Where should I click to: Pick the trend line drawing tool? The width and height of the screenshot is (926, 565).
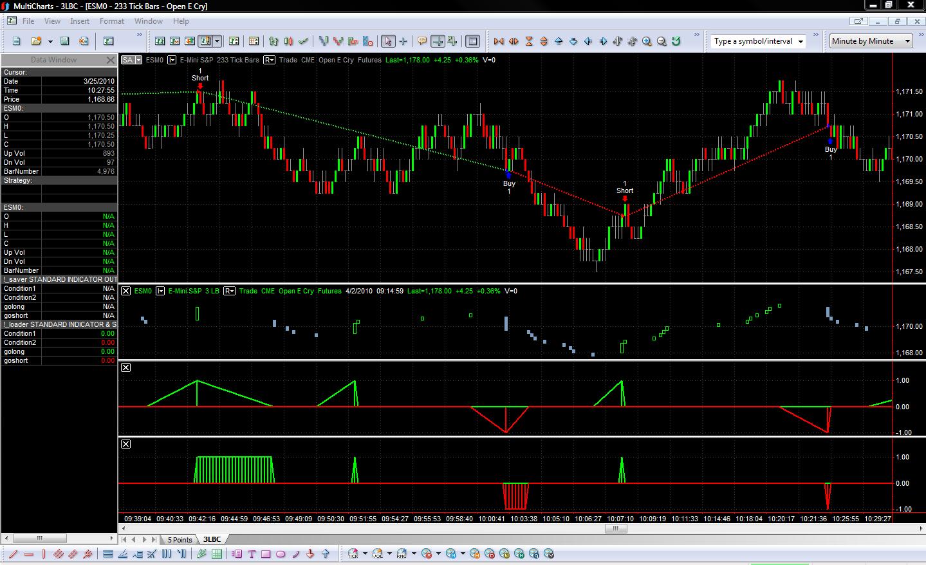[13, 553]
